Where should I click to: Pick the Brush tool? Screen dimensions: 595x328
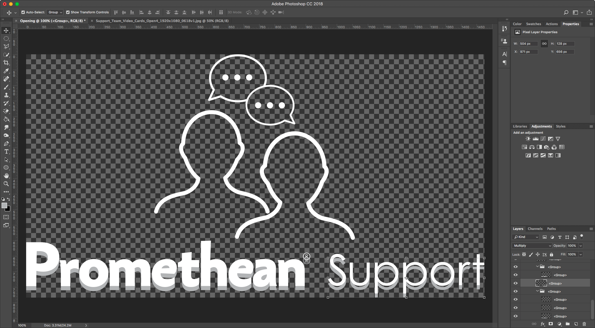[6, 87]
